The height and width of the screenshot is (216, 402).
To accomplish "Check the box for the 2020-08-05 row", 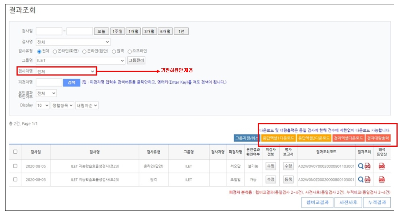I will coord(15,166).
